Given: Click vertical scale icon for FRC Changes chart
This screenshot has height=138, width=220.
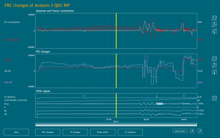Looking at the screenshot, I should coord(214,65).
